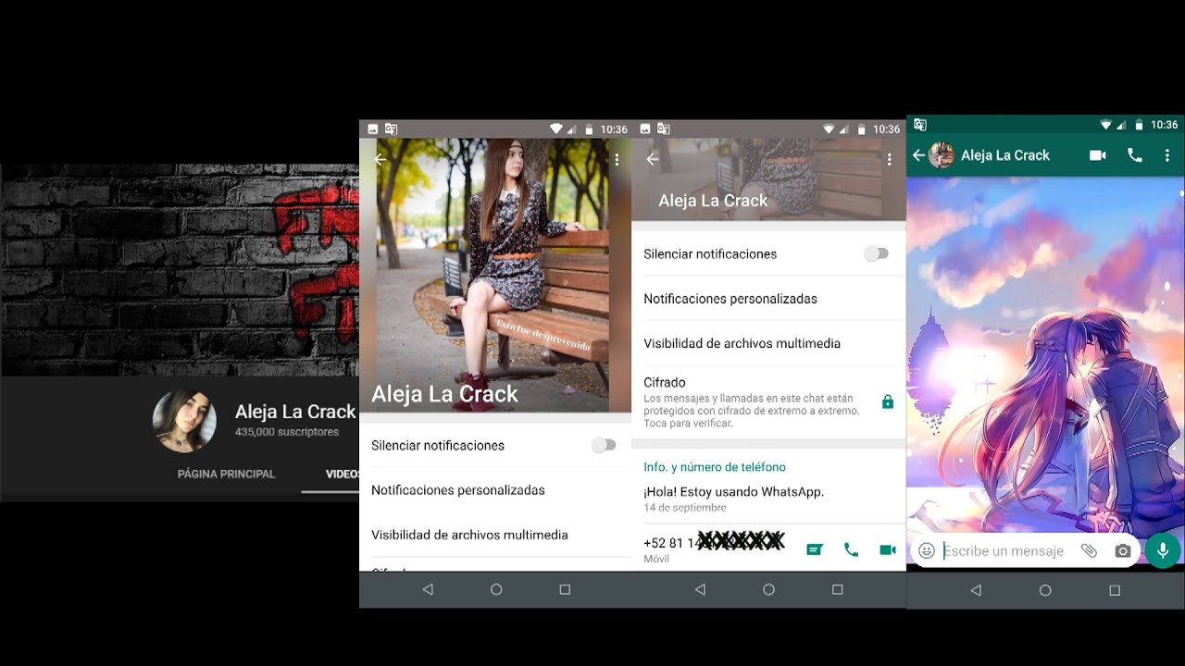Viewport: 1185px width, 666px height.
Task: Tap the green encryption lock icon
Action: [888, 401]
